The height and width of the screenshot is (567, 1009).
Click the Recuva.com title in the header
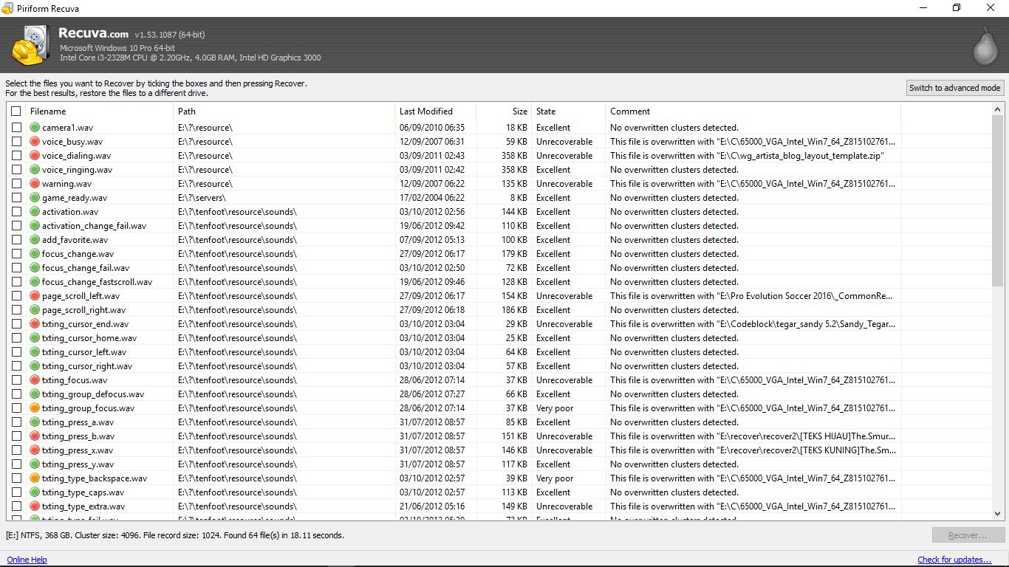point(93,34)
